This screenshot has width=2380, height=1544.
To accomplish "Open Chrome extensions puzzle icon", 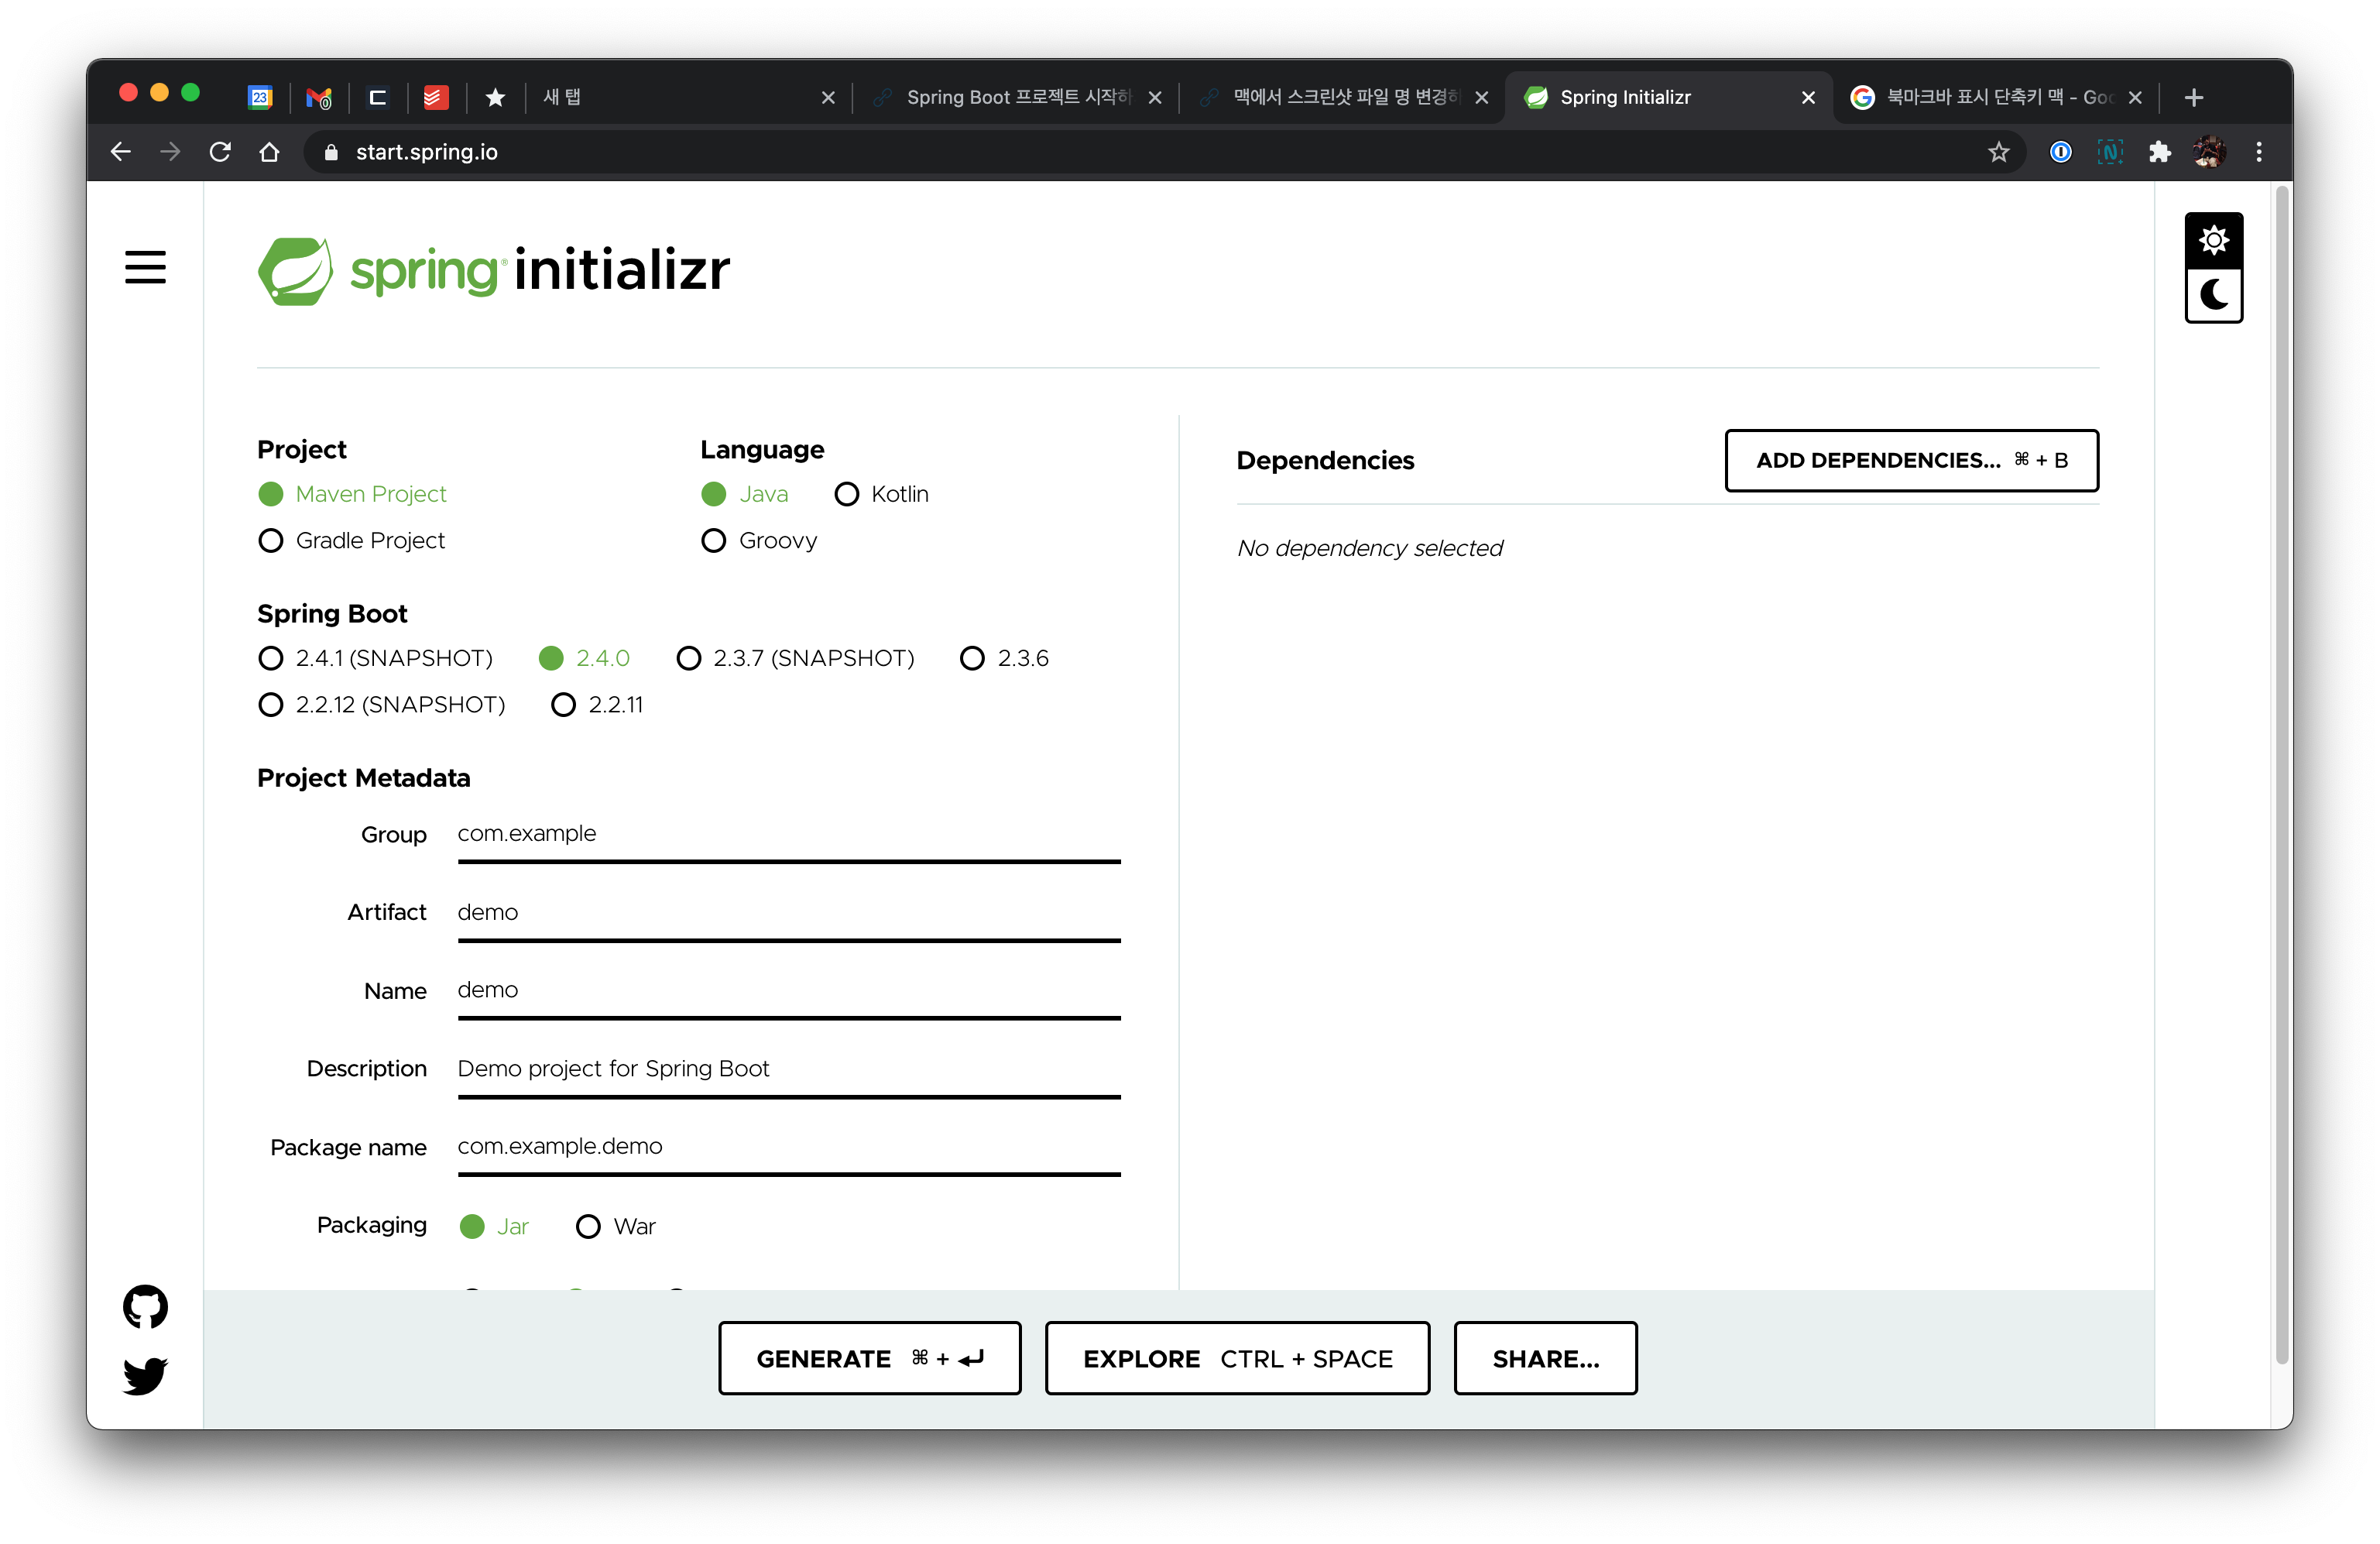I will click(2159, 152).
